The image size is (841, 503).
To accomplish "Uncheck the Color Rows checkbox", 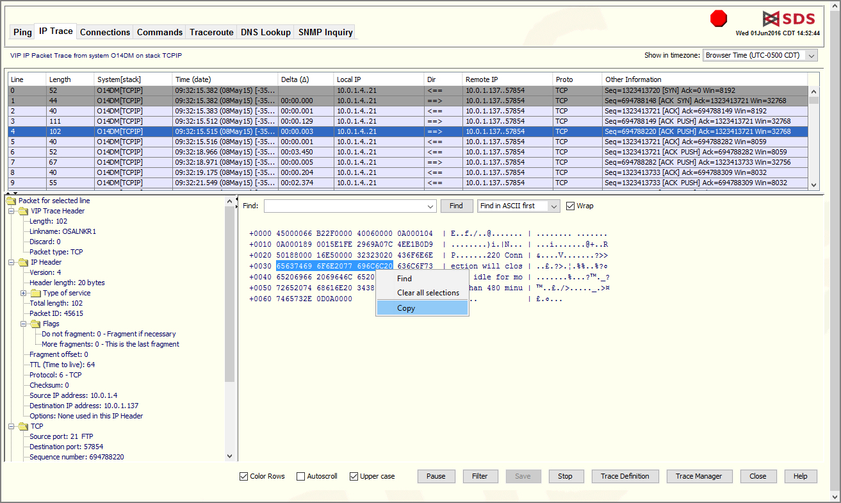I will (243, 476).
